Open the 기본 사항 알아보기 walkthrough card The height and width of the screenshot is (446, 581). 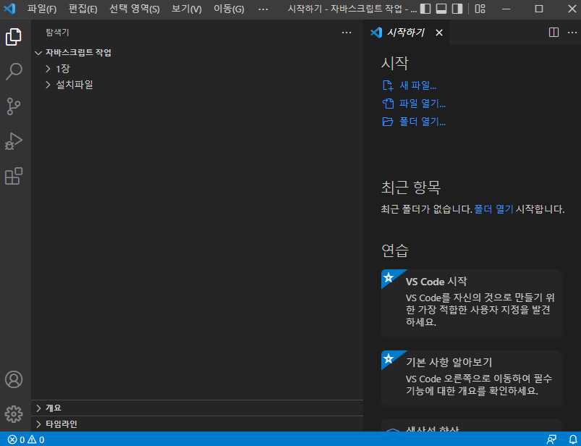coord(472,378)
